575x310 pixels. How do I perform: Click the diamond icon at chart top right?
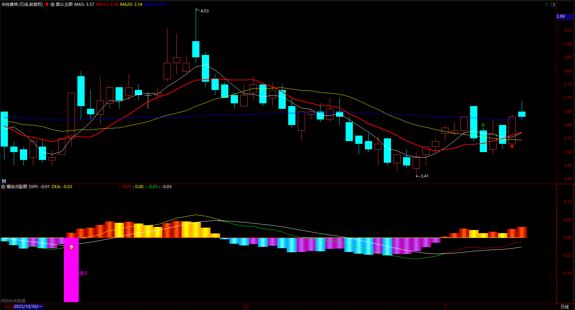point(547,4)
